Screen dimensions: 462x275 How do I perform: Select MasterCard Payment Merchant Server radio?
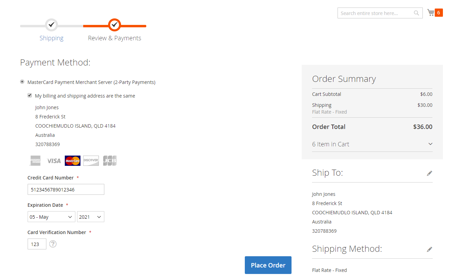22,82
